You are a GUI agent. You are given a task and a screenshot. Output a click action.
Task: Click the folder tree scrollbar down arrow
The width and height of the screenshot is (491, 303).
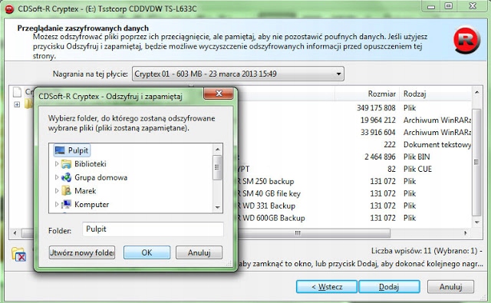tap(218, 208)
